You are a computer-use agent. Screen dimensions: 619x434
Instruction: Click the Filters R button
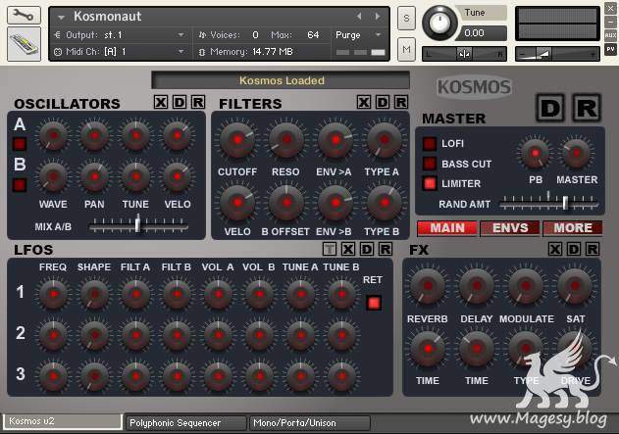point(401,102)
